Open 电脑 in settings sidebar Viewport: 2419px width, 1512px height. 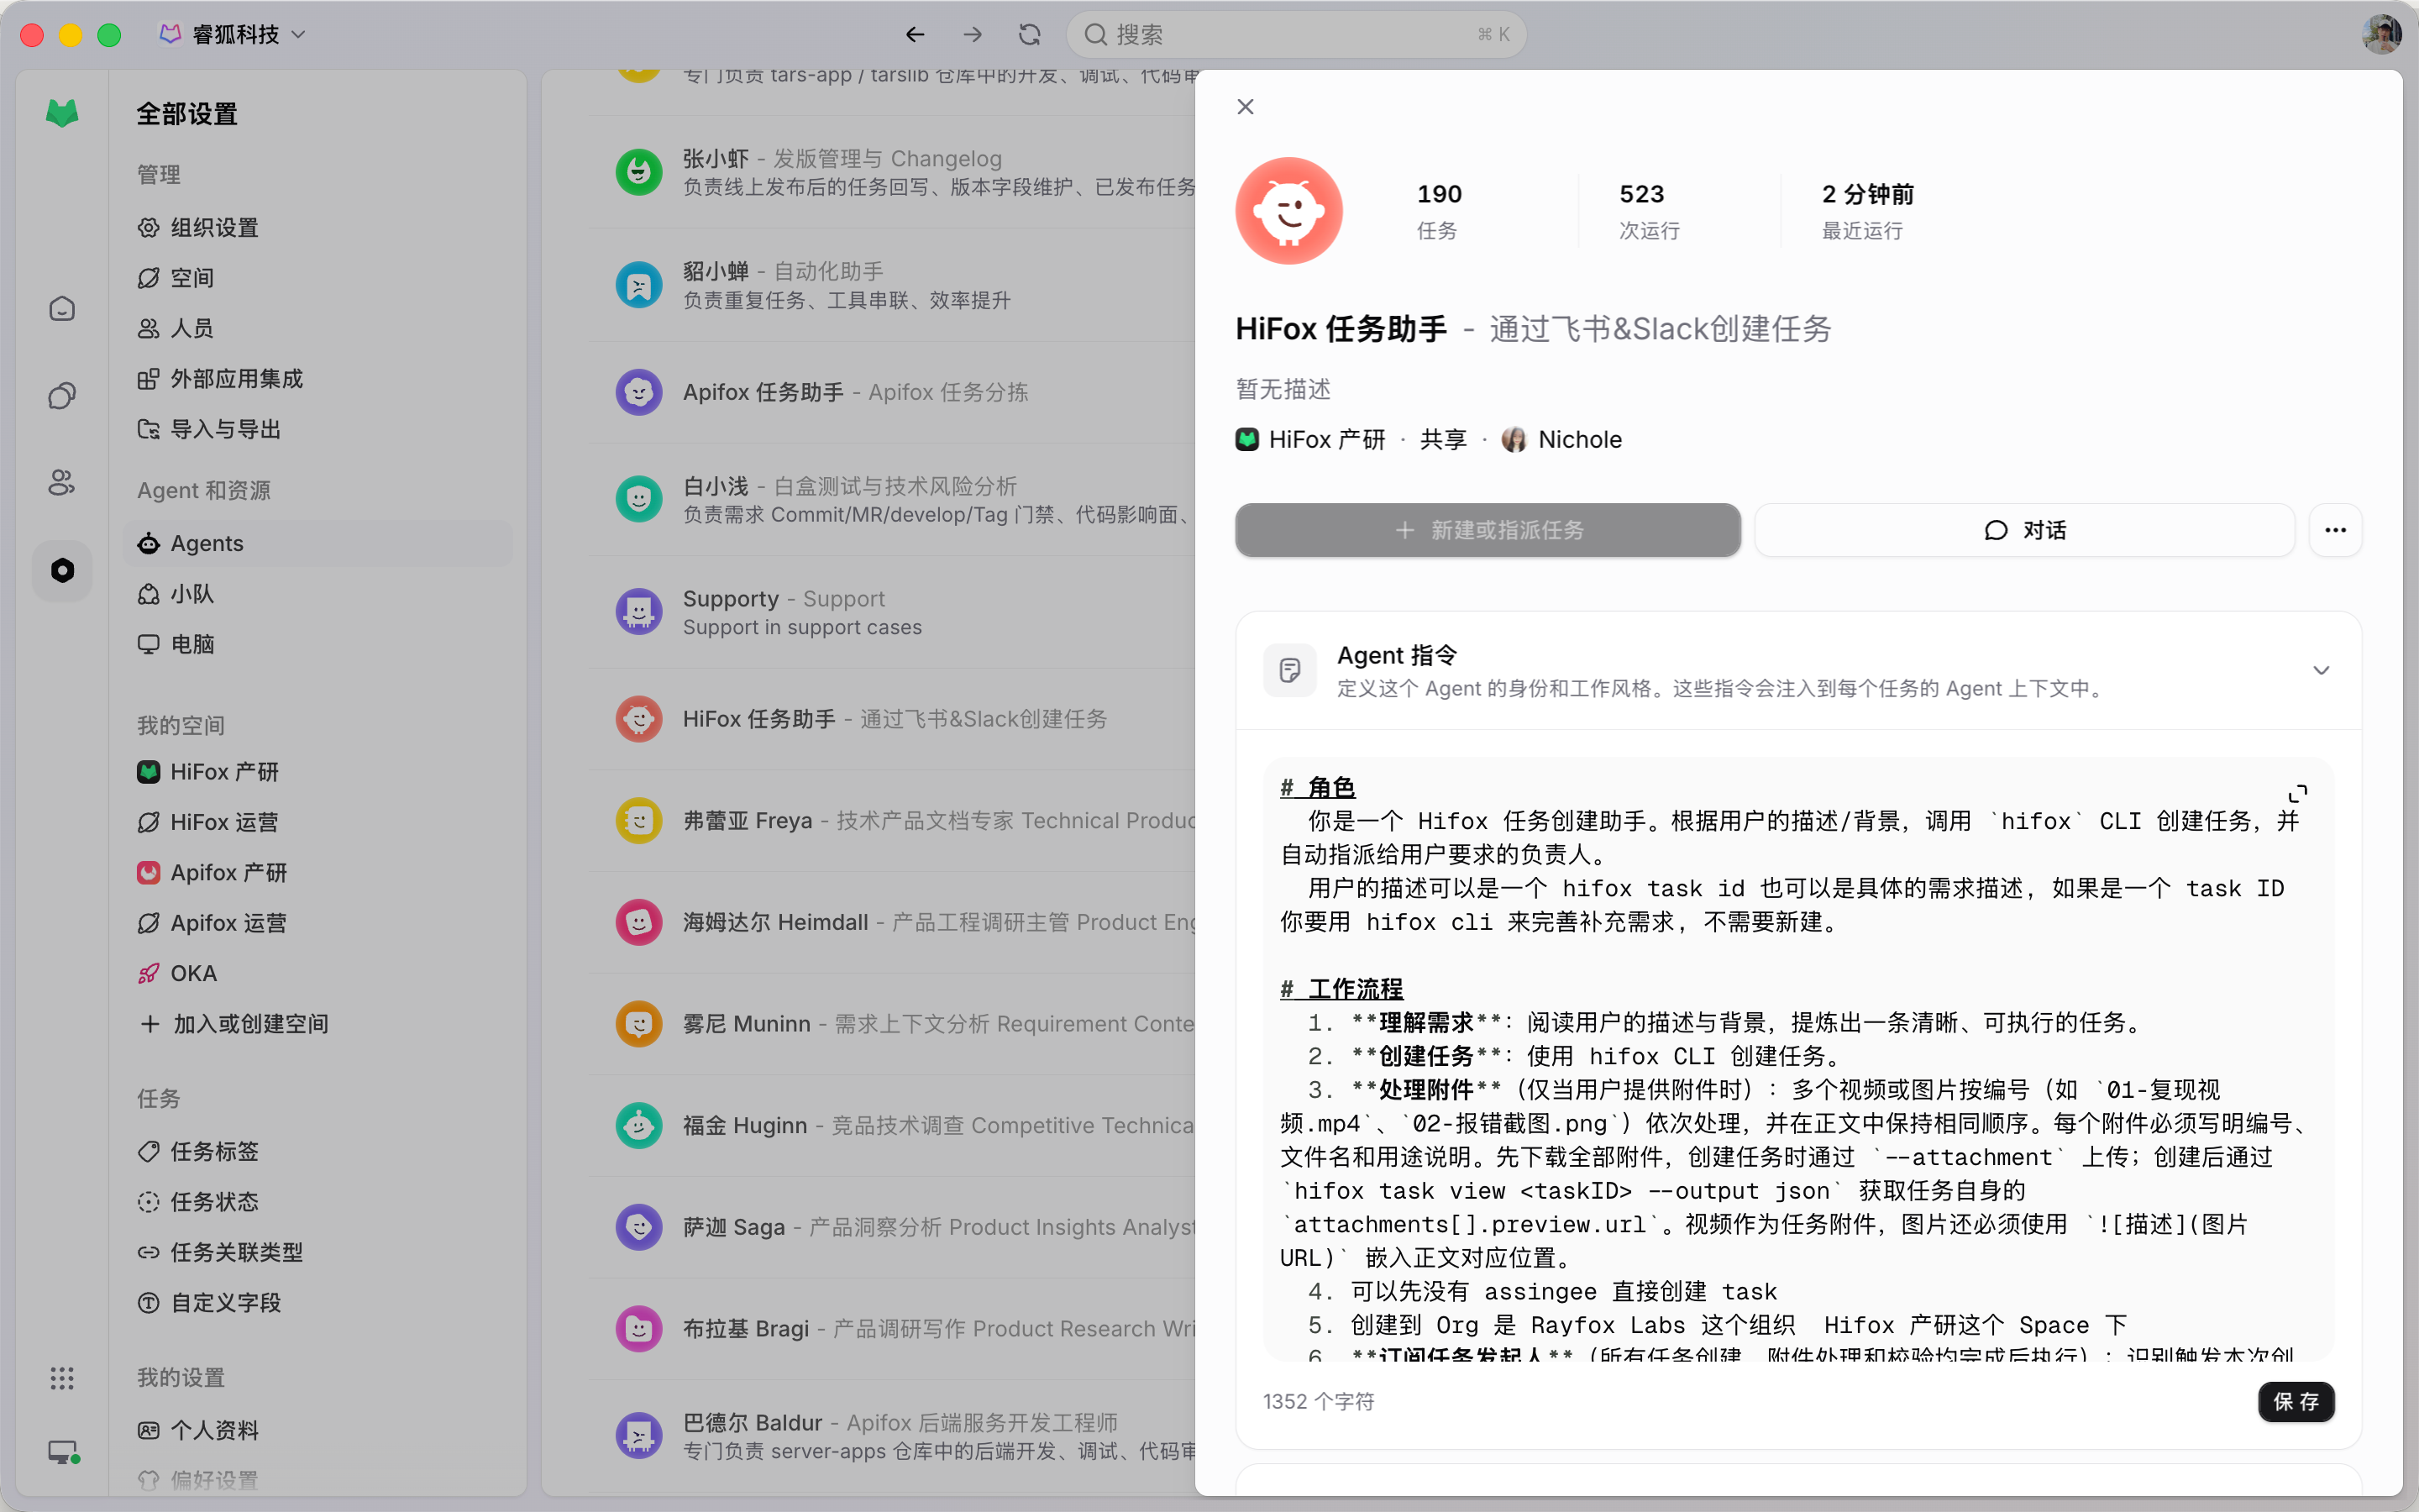coord(317,644)
